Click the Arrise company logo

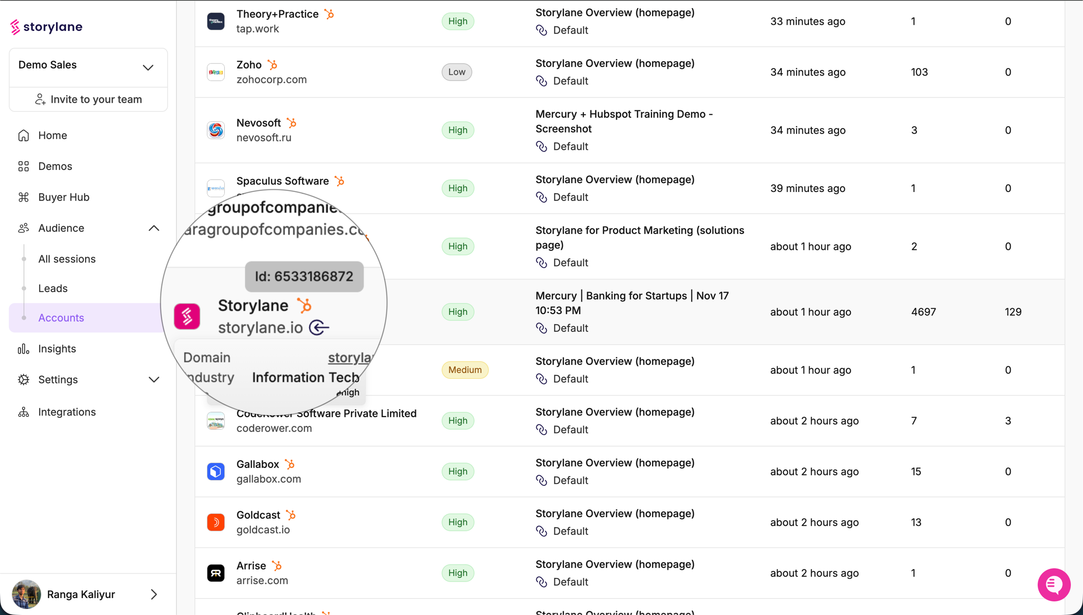216,573
